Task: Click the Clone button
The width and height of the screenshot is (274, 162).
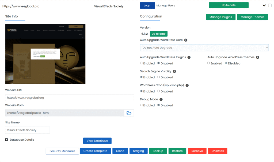Action: point(120,151)
